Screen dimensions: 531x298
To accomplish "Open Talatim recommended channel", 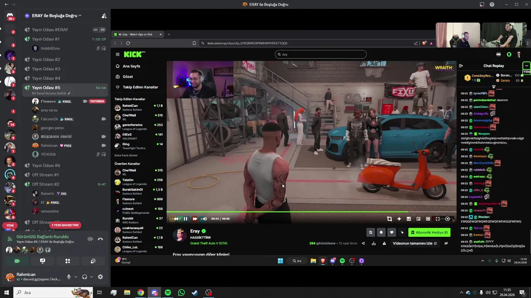I will (x=139, y=182).
